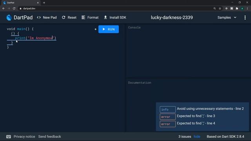The width and height of the screenshot is (251, 141).
Task: Reset the pad code
Action: click(69, 18)
